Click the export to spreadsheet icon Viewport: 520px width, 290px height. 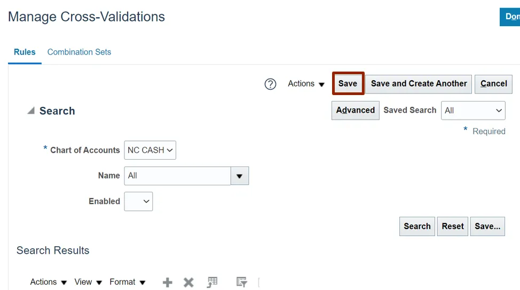(212, 282)
